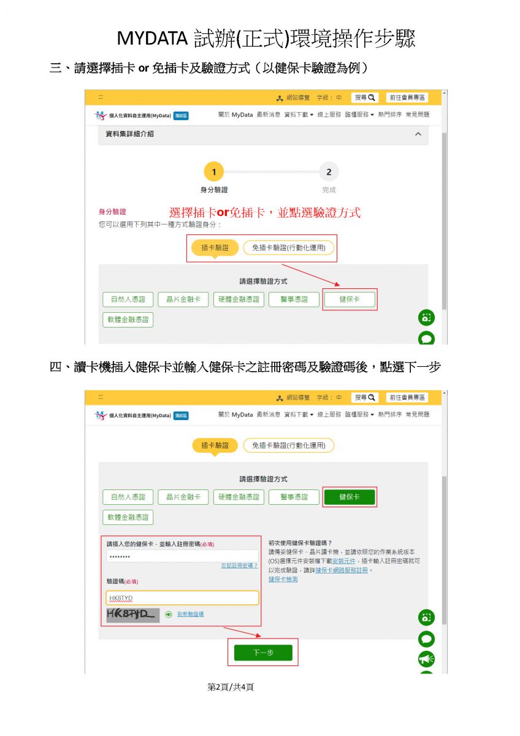Screen dimensions: 520x736
Task: Open 網站導覽 sitemap icon in step 4 screenshot
Action: (x=280, y=398)
